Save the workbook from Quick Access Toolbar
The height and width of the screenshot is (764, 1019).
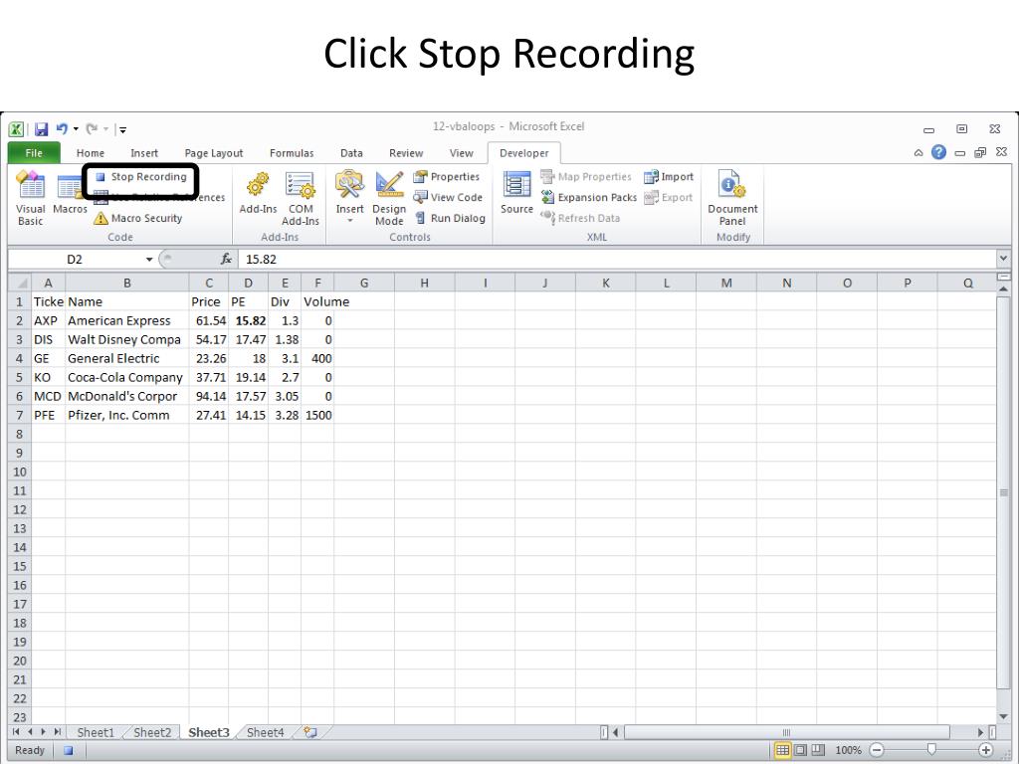[x=41, y=128]
